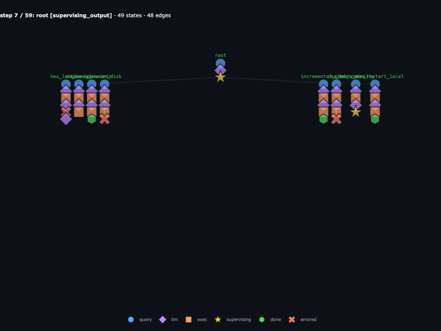Click done hexagon ending the incremental column

[323, 119]
